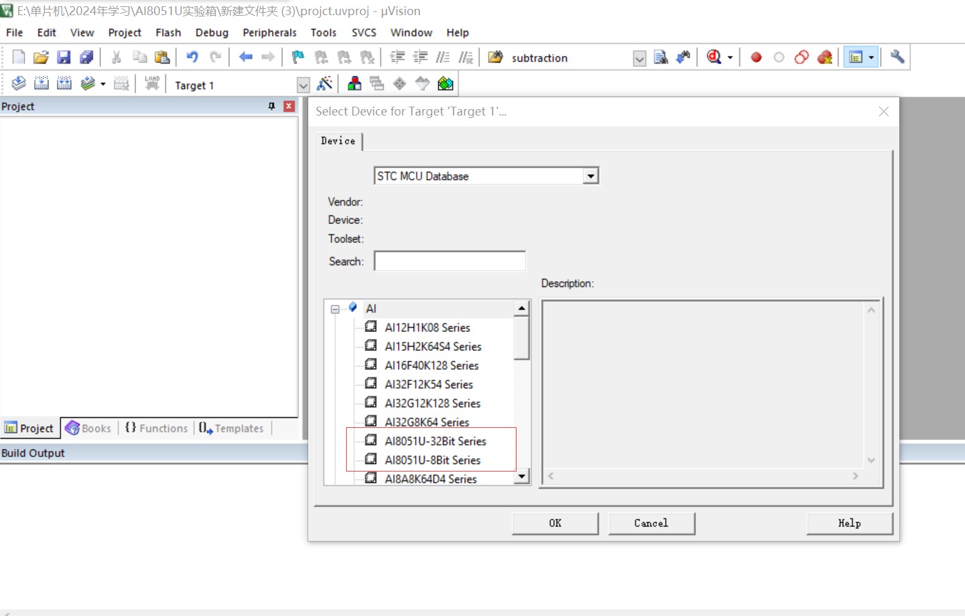Screen dimensions: 965x616
Task: Open the find text 'subtraction' dropdown
Action: [640, 58]
